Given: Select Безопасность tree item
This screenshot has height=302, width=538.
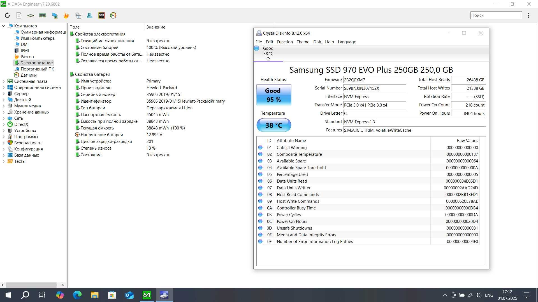Looking at the screenshot, I should (x=27, y=143).
